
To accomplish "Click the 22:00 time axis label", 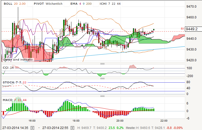I will point(164,121).
